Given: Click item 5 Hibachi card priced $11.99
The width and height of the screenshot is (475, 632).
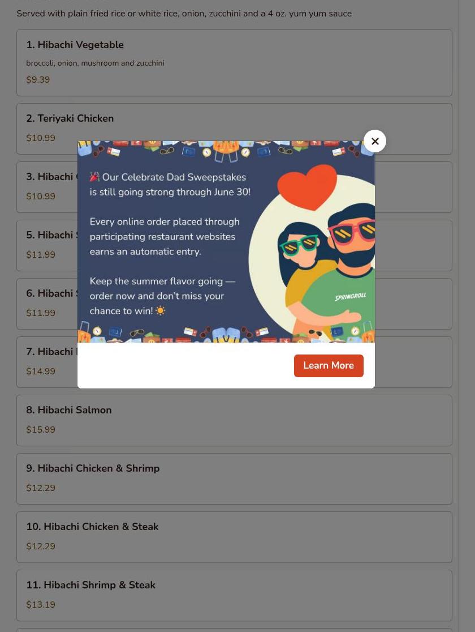Looking at the screenshot, I should 47,245.
